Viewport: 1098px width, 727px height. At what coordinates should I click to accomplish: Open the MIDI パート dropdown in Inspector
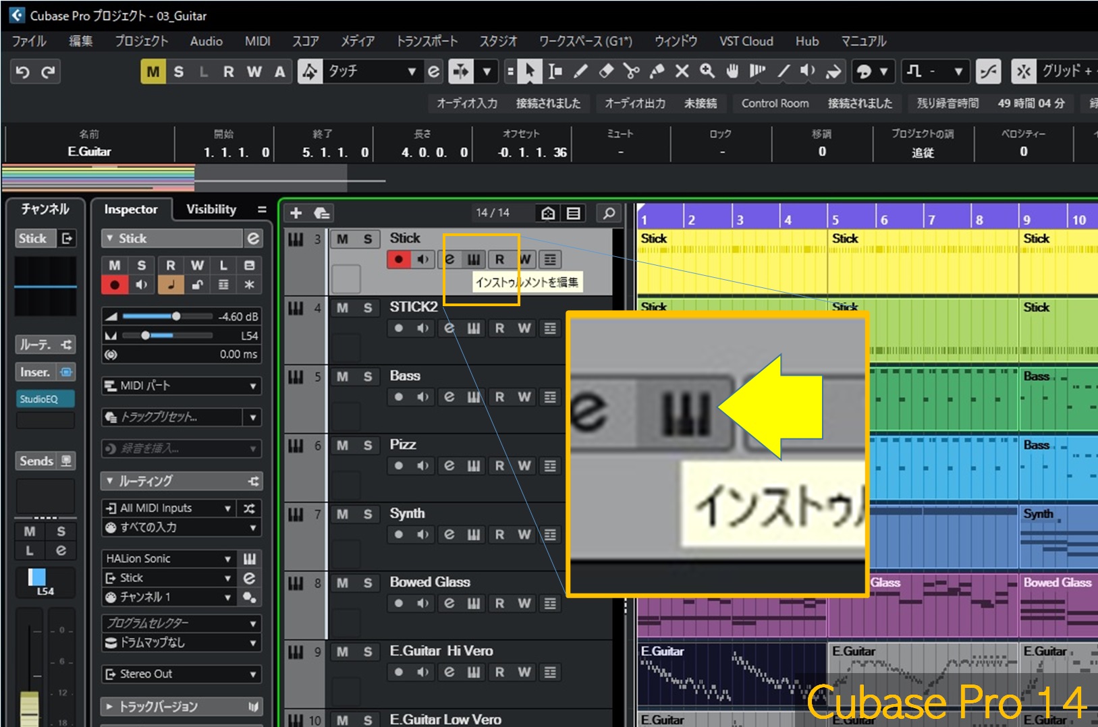click(181, 386)
